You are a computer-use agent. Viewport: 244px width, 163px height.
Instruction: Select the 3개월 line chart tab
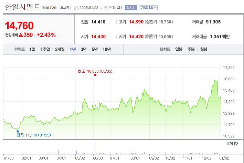(x=60, y=49)
